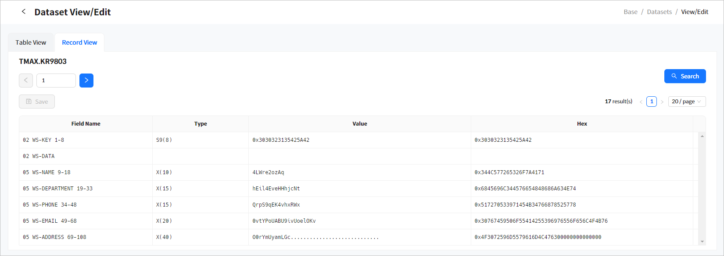This screenshot has width=724, height=256.
Task: Click pagination previous page chevron
Action: coord(641,102)
